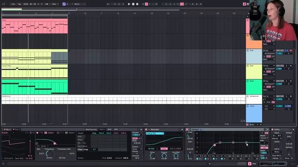The image size is (298, 167).
Task: Select the green Bass clip
Action: (34, 87)
